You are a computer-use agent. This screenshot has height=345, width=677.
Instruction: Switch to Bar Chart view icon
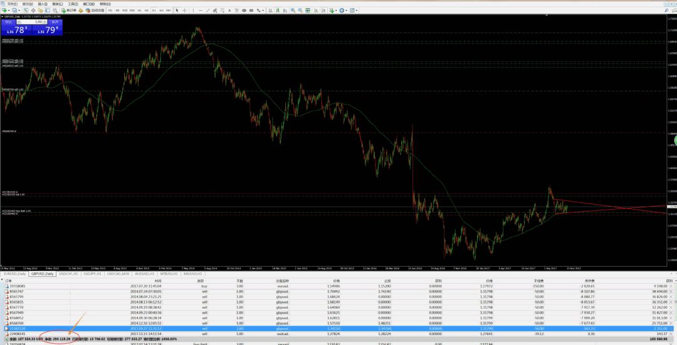coord(271,11)
